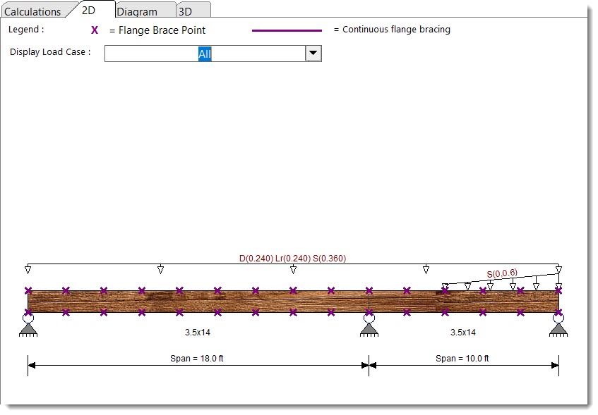598x415 pixels.
Task: Click the top flange brace X at beam's left end
Action: (28, 290)
